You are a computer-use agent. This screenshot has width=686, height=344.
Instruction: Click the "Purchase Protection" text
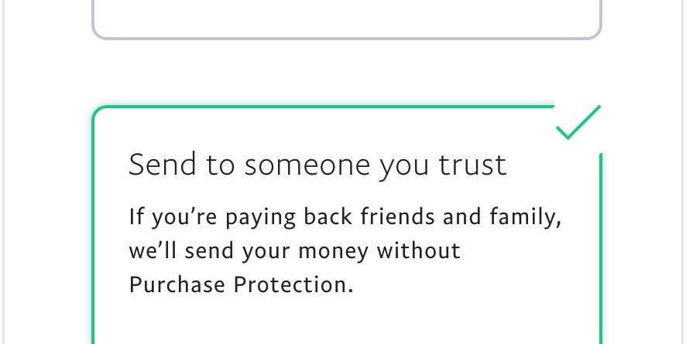240,285
